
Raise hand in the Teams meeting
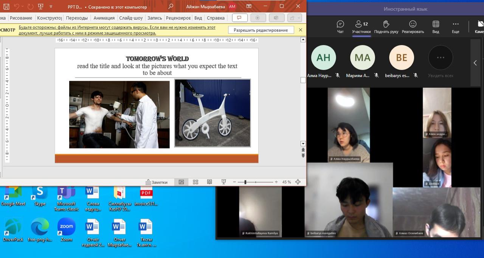tap(386, 27)
